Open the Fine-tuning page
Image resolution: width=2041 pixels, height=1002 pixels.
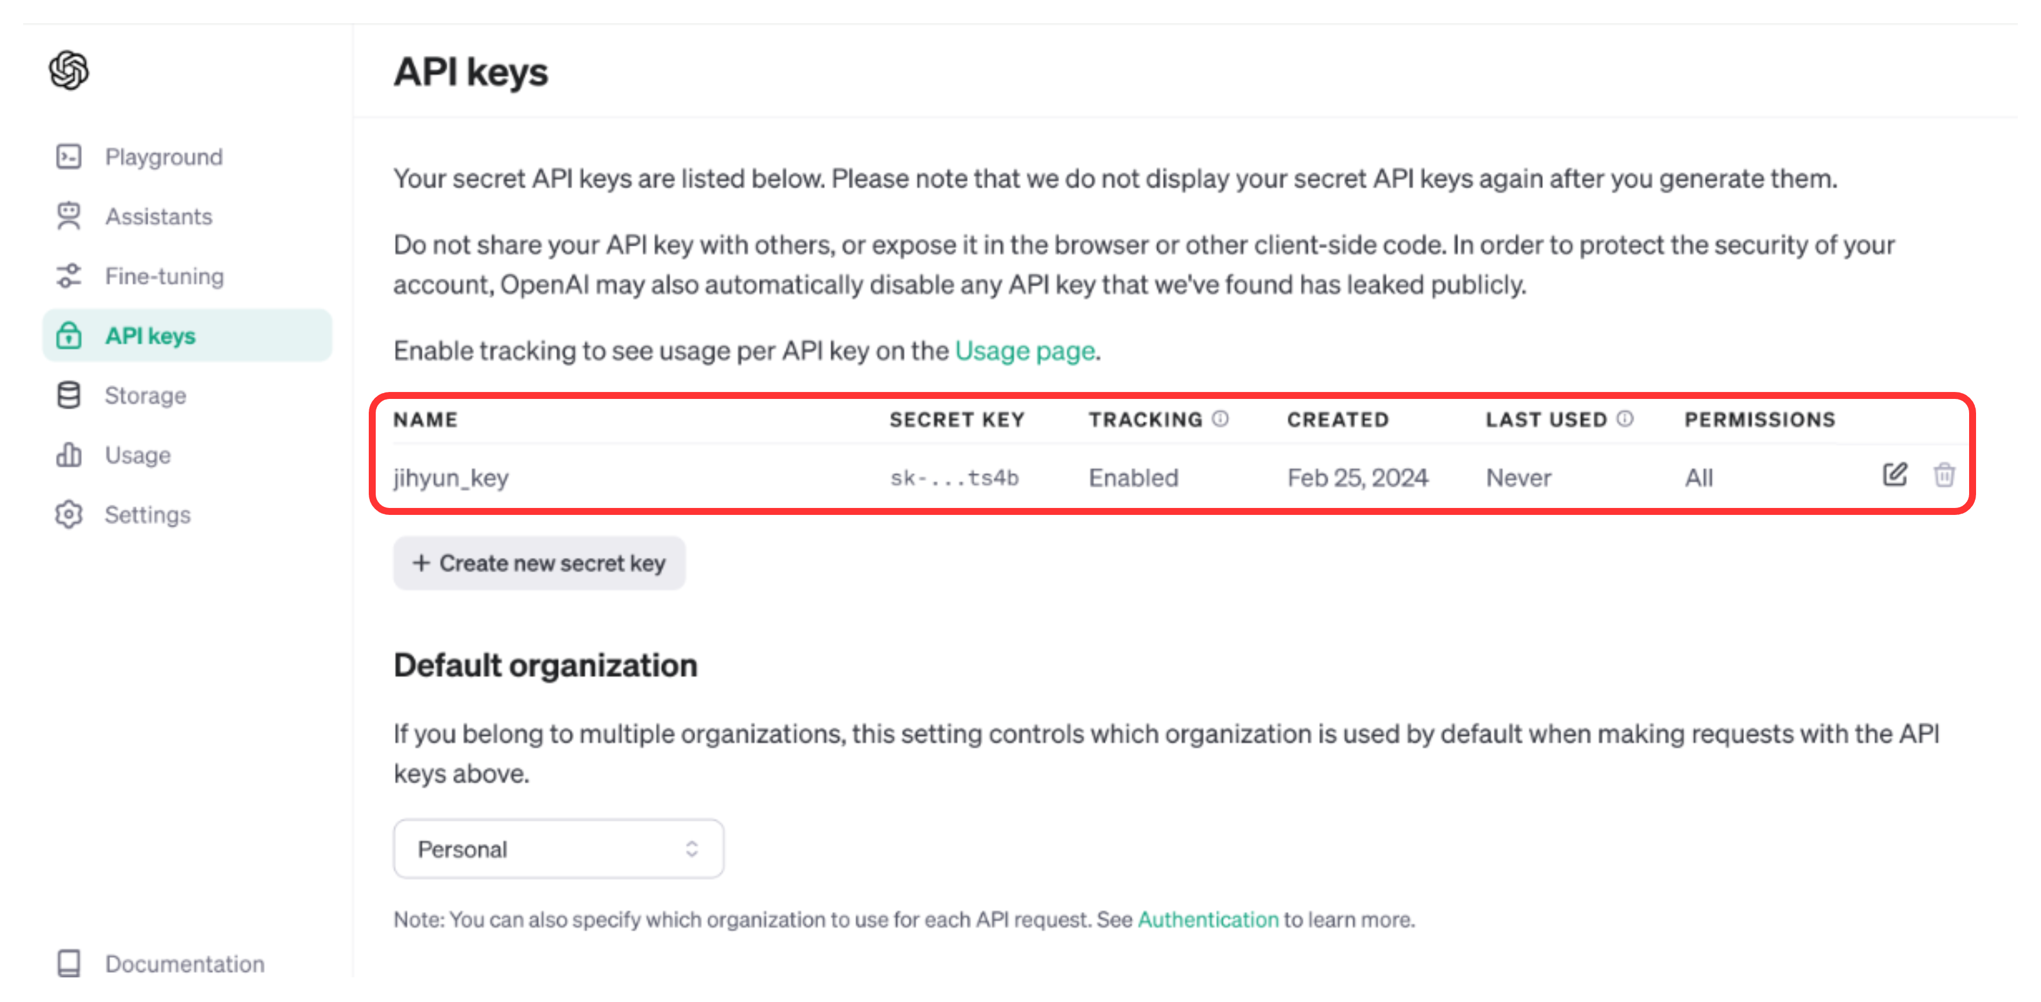coord(165,275)
